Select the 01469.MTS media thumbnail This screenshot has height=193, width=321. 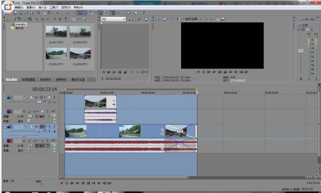point(80,54)
